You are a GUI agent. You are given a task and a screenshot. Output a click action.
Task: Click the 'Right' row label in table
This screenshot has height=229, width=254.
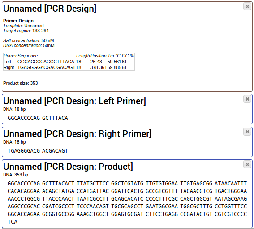point(9,67)
